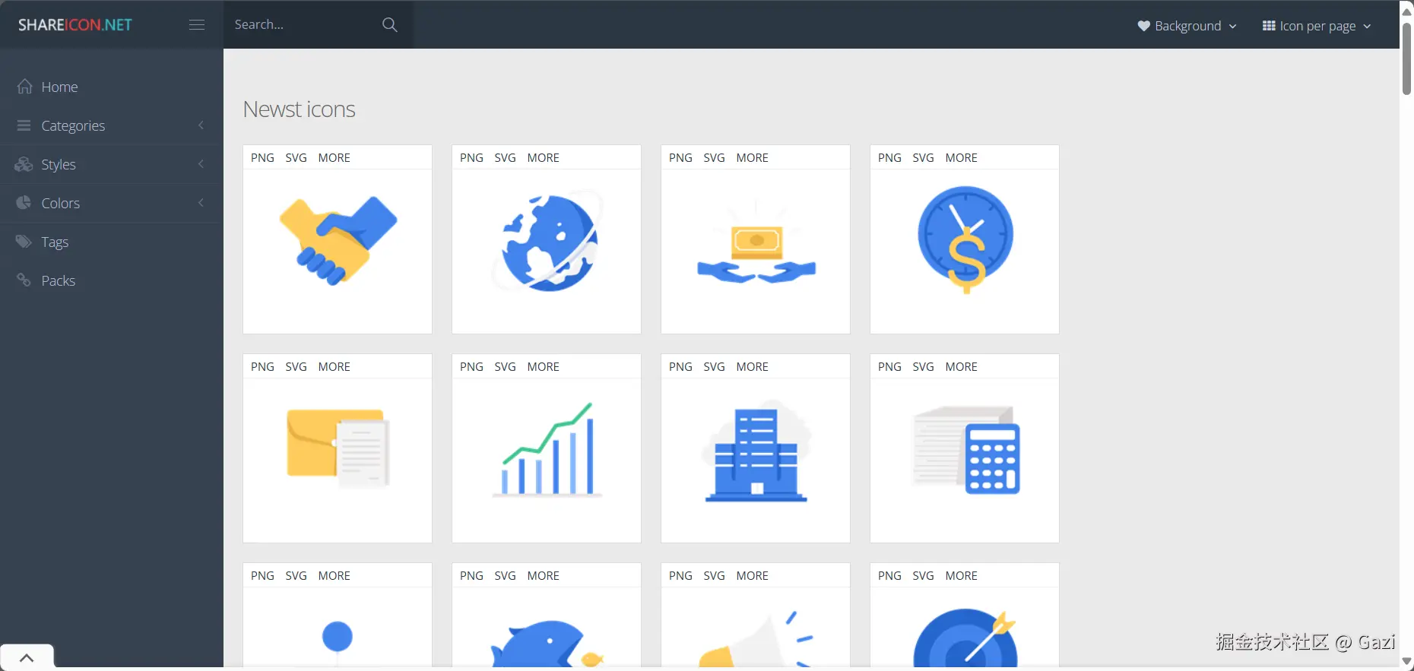Click MORE on the globe icon card
1414x671 pixels.
point(543,157)
